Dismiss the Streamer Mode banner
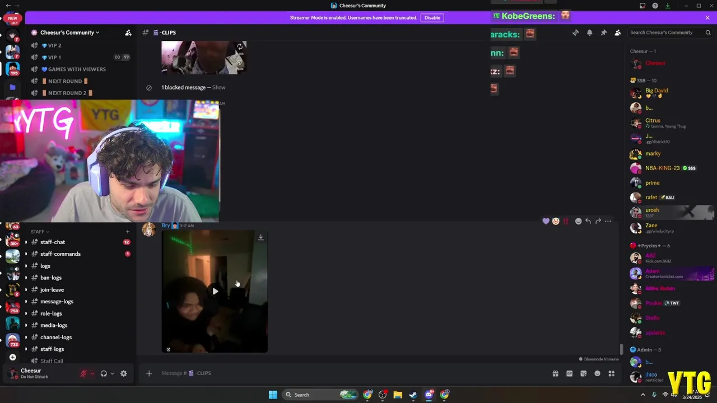The width and height of the screenshot is (717, 403). tap(707, 17)
